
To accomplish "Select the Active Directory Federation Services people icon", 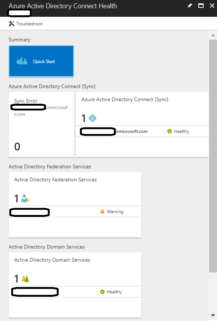I will 24,198.
